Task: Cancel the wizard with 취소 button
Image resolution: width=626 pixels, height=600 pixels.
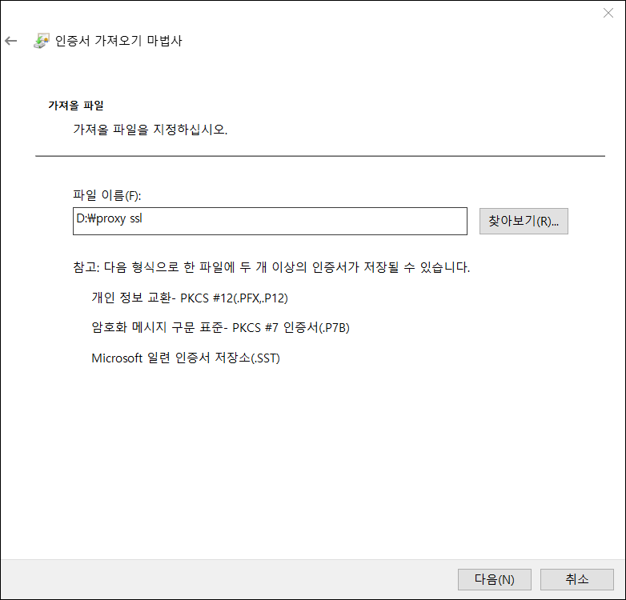Action: click(x=577, y=579)
